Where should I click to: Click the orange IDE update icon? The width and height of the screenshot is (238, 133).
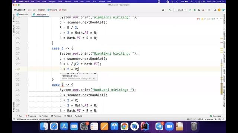click(x=219, y=10)
